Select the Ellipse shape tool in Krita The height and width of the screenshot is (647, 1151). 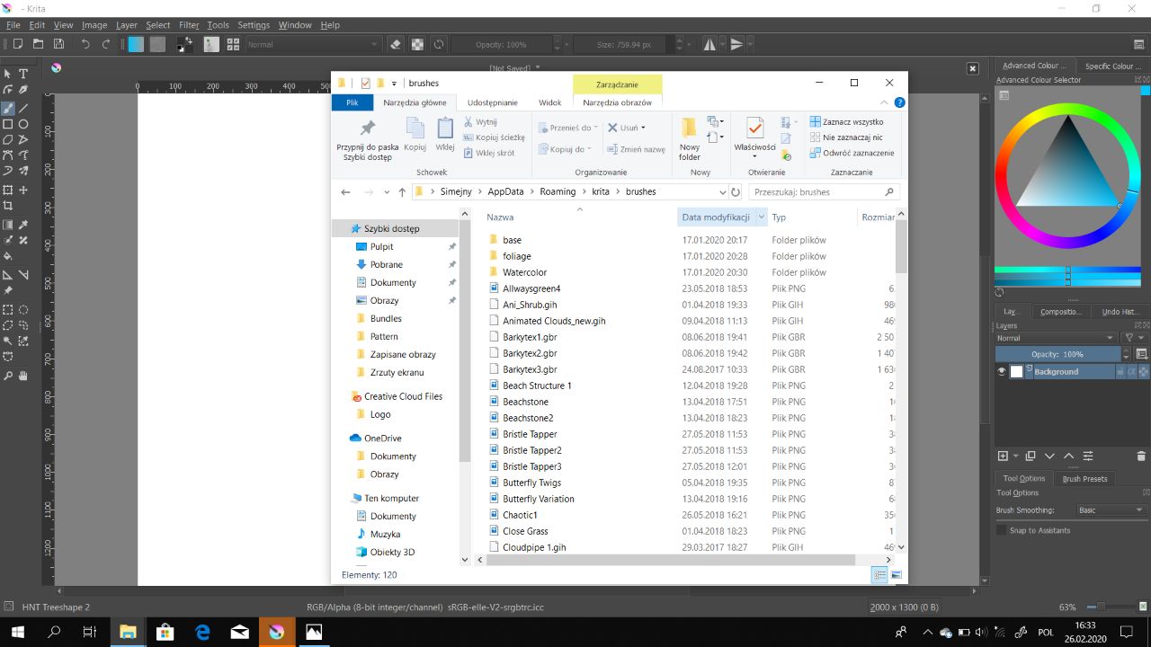23,124
